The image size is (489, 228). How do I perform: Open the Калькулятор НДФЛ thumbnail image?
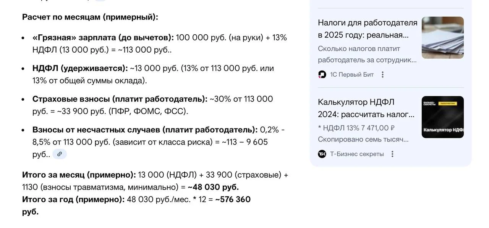click(442, 117)
